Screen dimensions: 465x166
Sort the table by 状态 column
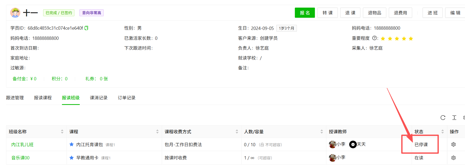click(442, 132)
